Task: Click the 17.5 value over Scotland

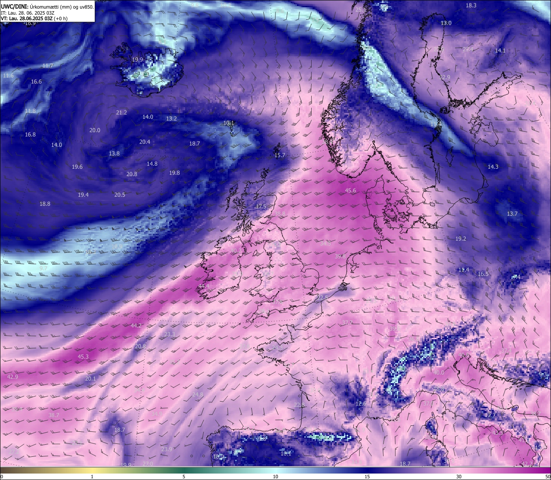Action: pyautogui.click(x=261, y=207)
